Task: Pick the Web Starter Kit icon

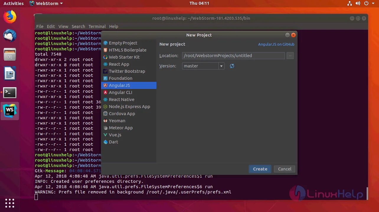Action: (105, 57)
